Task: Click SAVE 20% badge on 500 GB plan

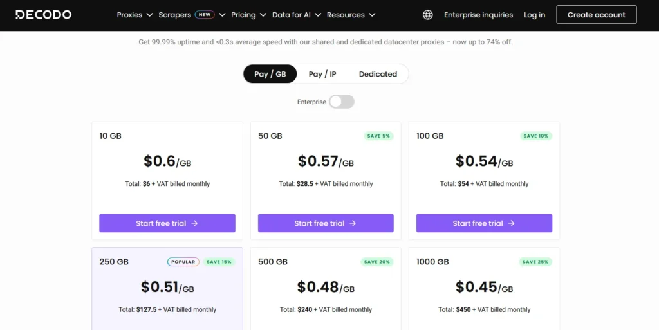Action: (377, 262)
